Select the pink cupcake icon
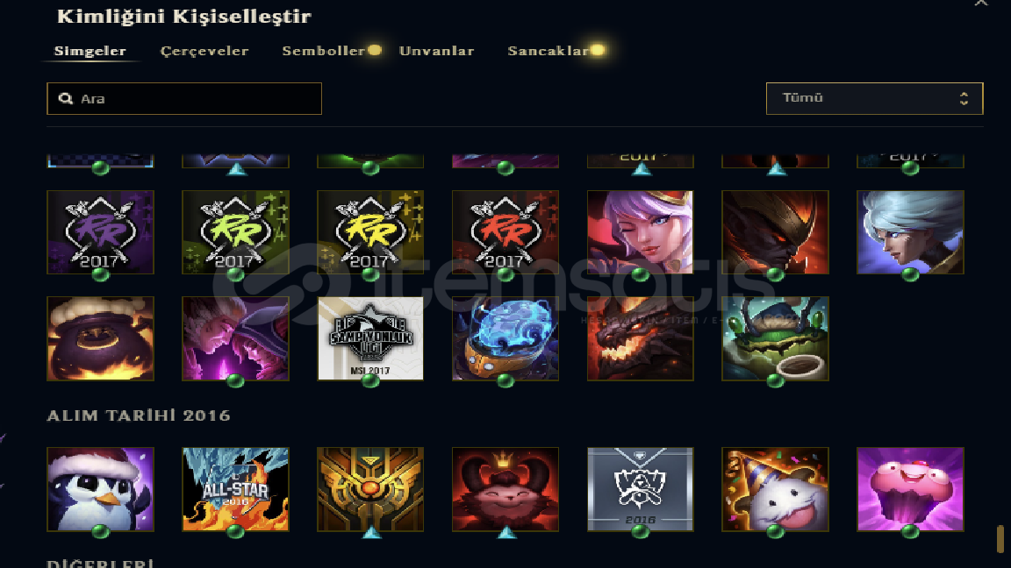The width and height of the screenshot is (1011, 568). click(910, 489)
